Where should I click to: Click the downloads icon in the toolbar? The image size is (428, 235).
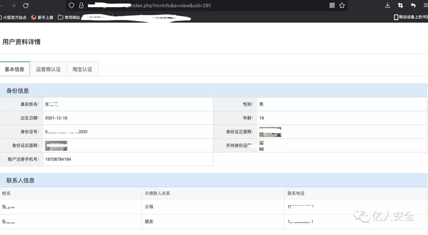tap(387, 6)
